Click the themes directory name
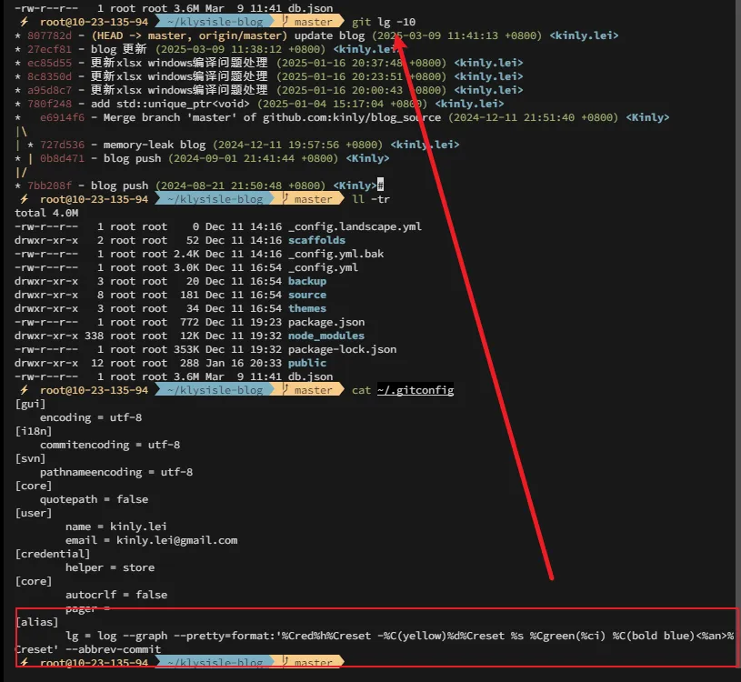741x682 pixels. (307, 308)
